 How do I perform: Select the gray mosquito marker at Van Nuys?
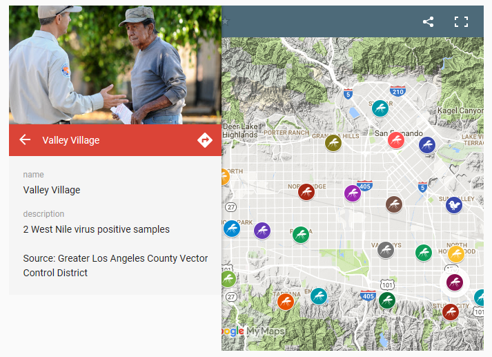[x=386, y=250]
